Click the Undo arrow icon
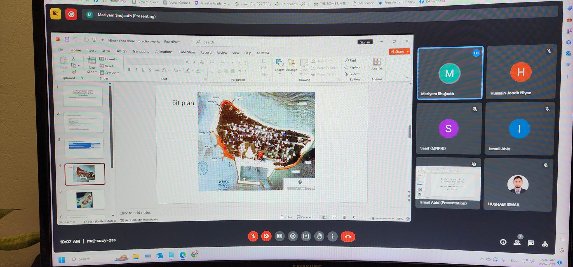Image resolution: width=573 pixels, height=267 pixels. [x=75, y=39]
